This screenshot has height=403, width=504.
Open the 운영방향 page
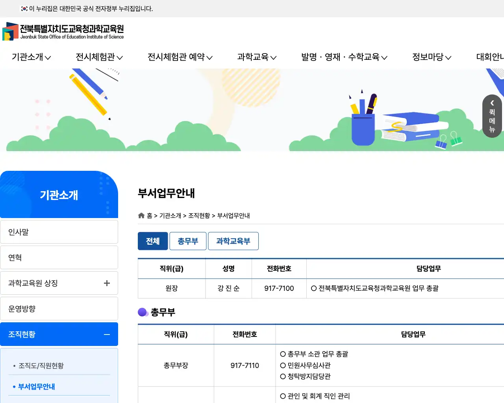pos(21,309)
